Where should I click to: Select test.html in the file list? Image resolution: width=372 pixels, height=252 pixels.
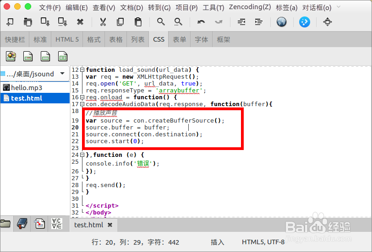click(35, 98)
